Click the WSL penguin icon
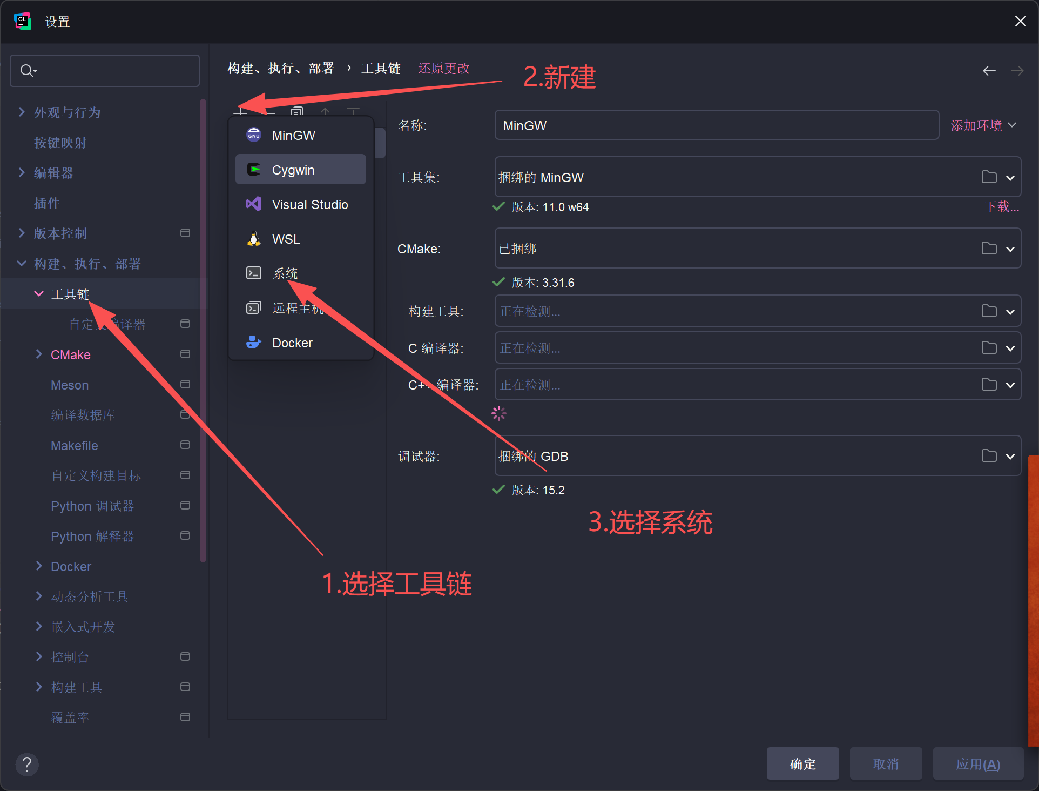The width and height of the screenshot is (1039, 791). 254,239
